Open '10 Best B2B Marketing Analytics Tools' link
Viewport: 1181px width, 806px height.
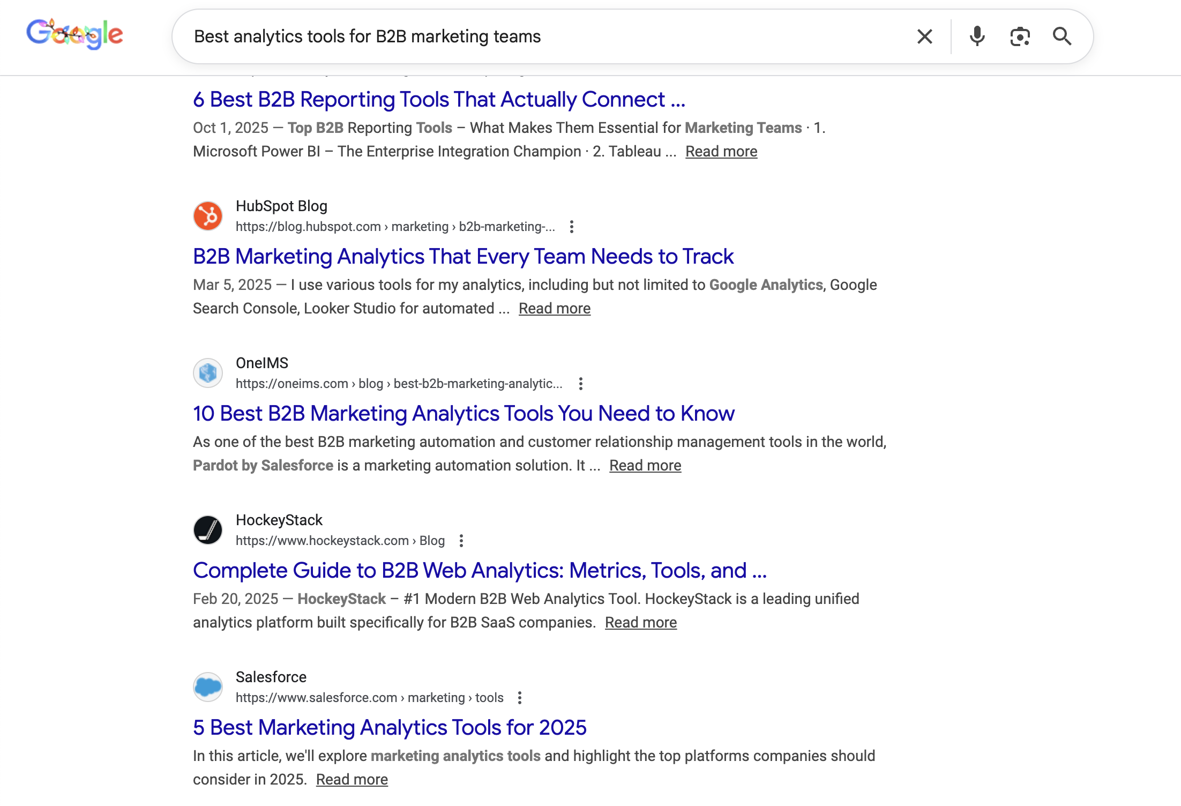[464, 414]
